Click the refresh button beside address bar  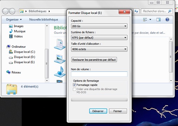136,11
